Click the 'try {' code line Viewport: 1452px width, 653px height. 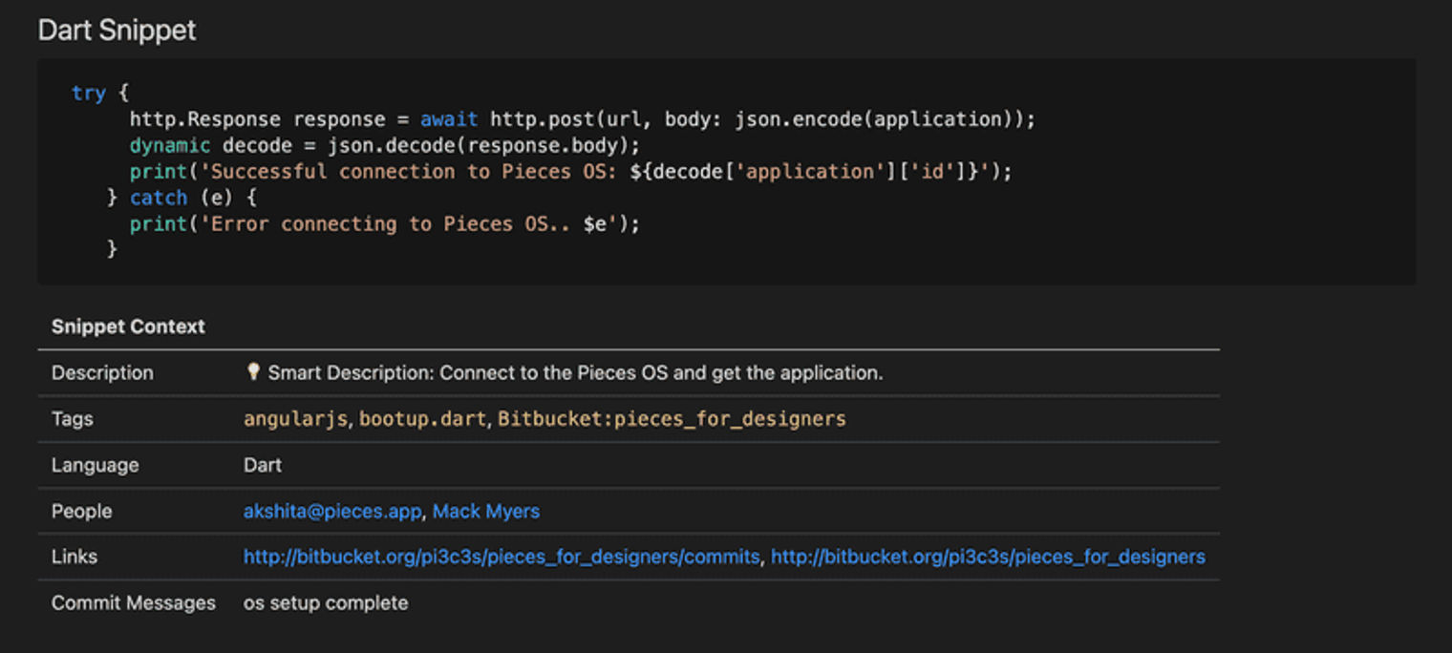pyautogui.click(x=100, y=94)
